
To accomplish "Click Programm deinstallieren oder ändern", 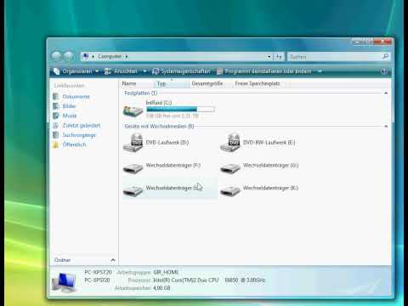I will coord(264,71).
